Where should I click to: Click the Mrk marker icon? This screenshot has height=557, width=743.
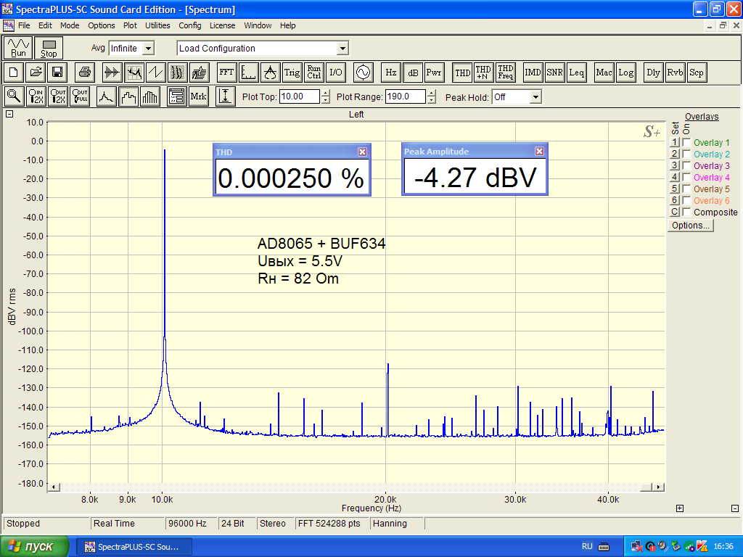(198, 96)
